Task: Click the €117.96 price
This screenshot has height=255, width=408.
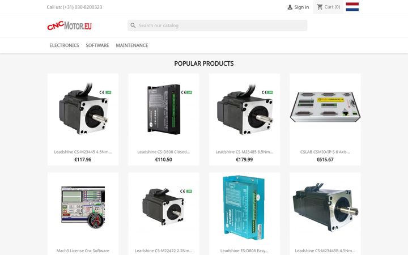Action: click(x=83, y=159)
